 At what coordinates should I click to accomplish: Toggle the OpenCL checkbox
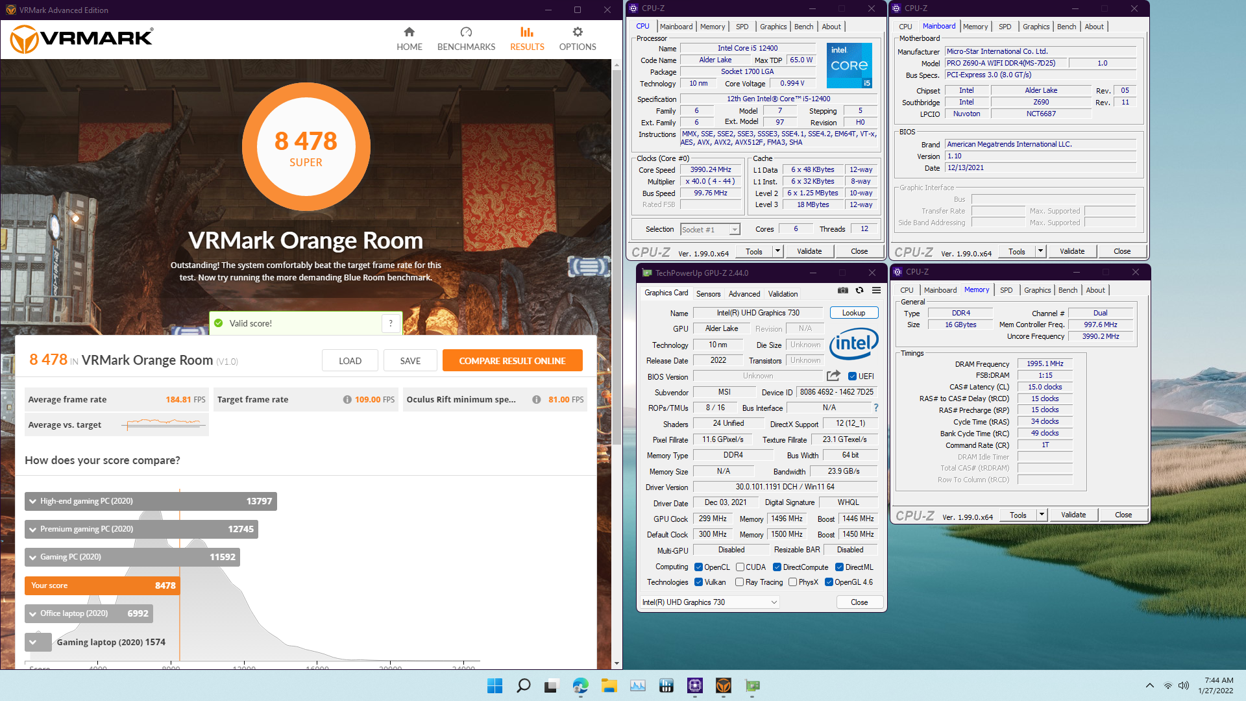point(698,567)
